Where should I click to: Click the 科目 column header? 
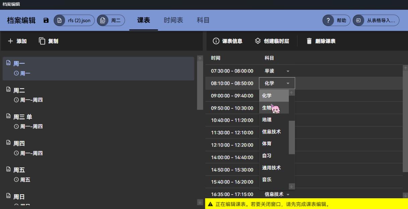coord(269,58)
